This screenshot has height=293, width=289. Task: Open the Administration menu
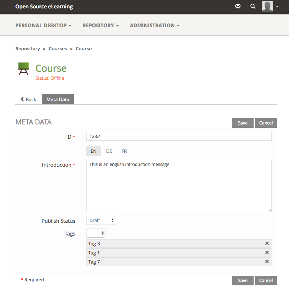[154, 25]
